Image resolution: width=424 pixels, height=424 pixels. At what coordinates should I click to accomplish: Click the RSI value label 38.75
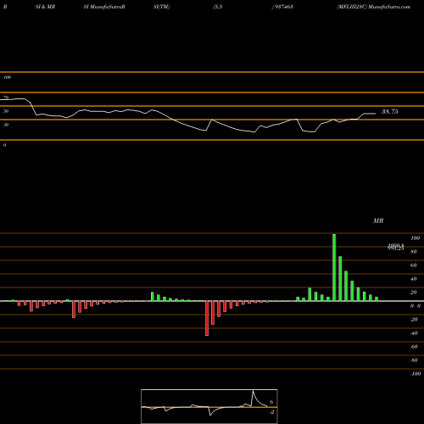(389, 111)
